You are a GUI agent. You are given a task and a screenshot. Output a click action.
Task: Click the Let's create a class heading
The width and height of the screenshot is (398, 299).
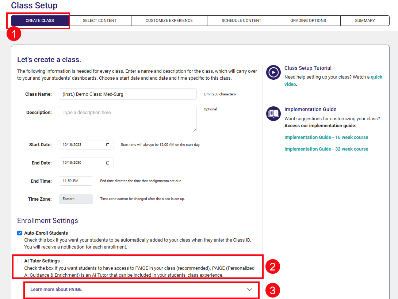pos(49,60)
